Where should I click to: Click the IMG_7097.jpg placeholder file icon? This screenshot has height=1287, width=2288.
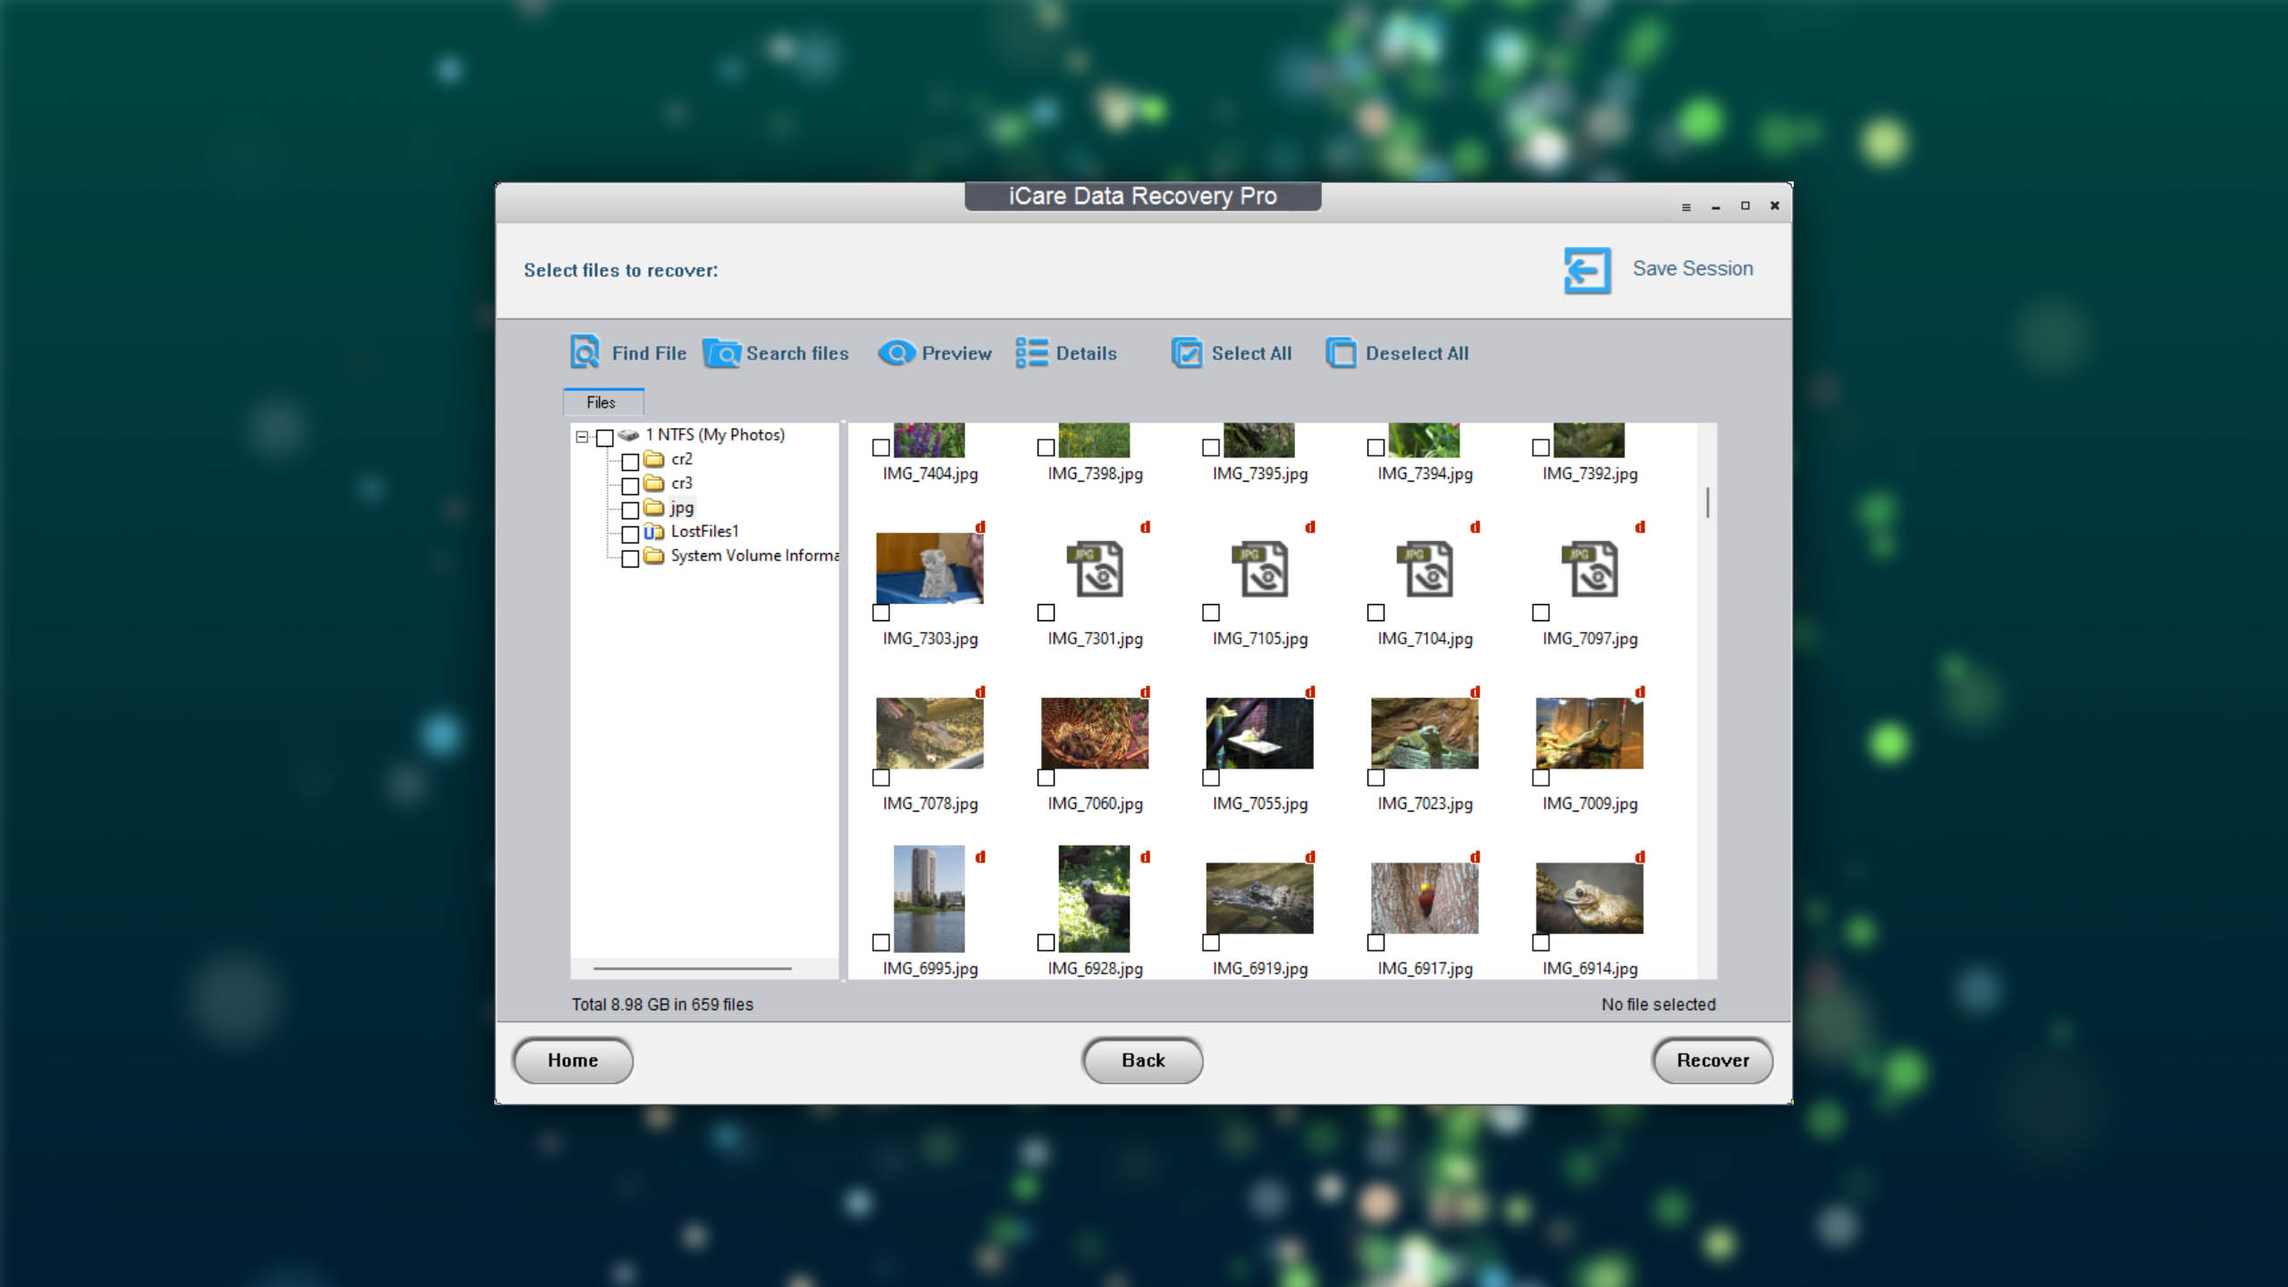click(1589, 568)
